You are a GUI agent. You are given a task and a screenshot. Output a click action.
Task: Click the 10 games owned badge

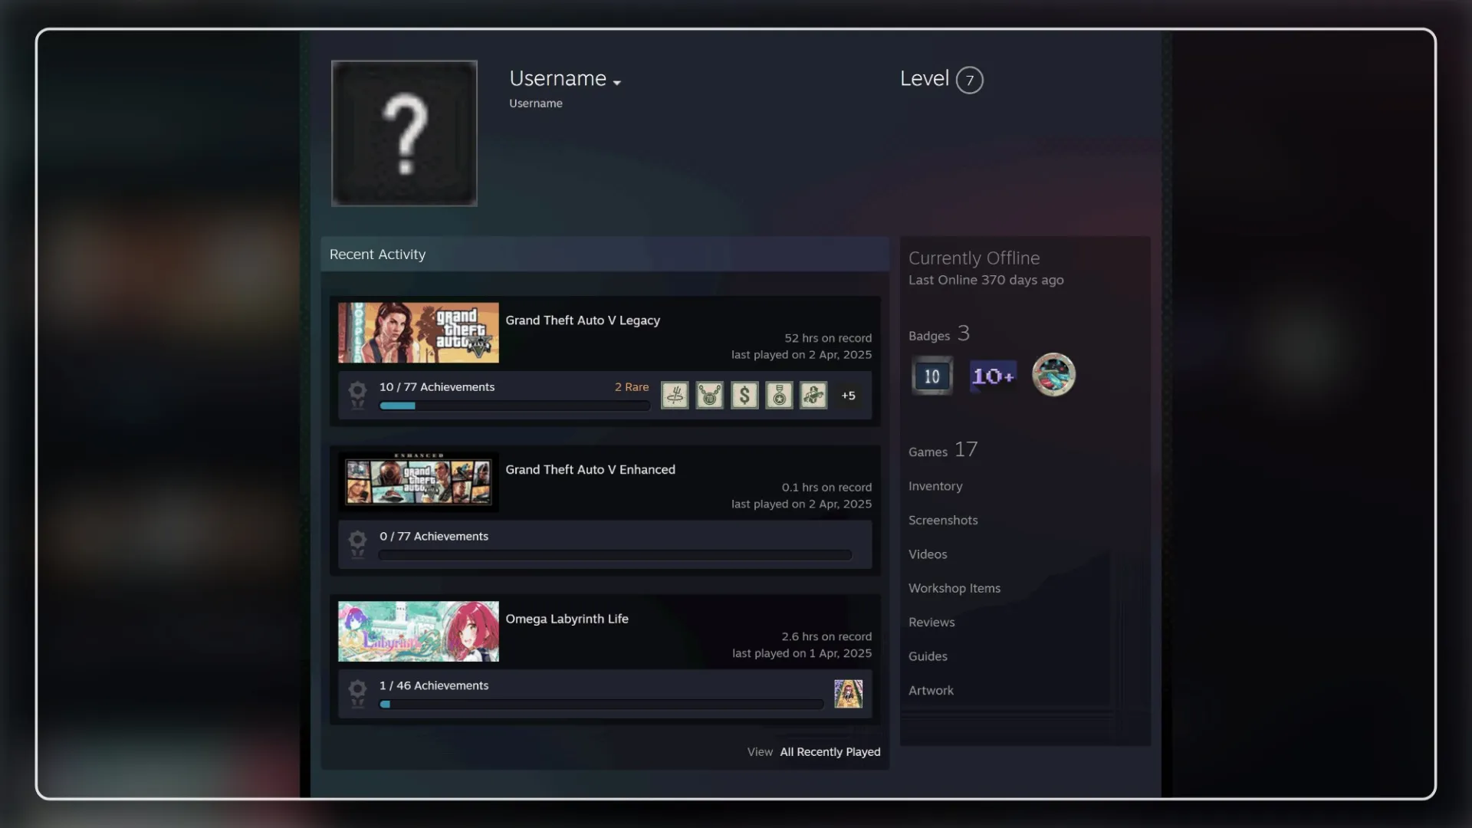point(932,376)
